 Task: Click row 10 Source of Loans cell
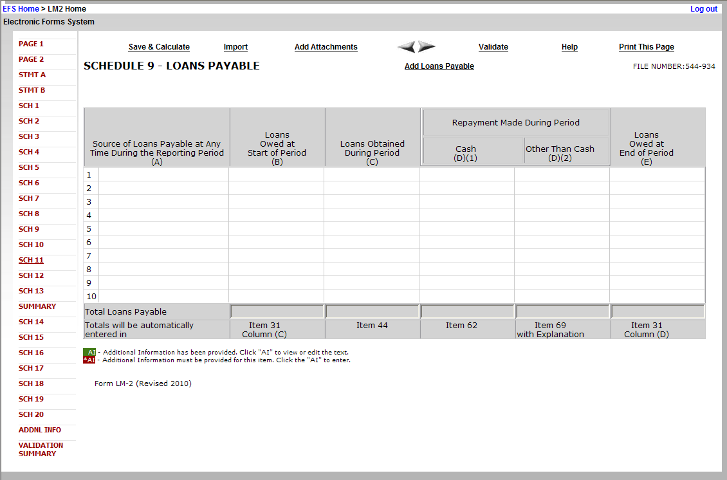163,296
